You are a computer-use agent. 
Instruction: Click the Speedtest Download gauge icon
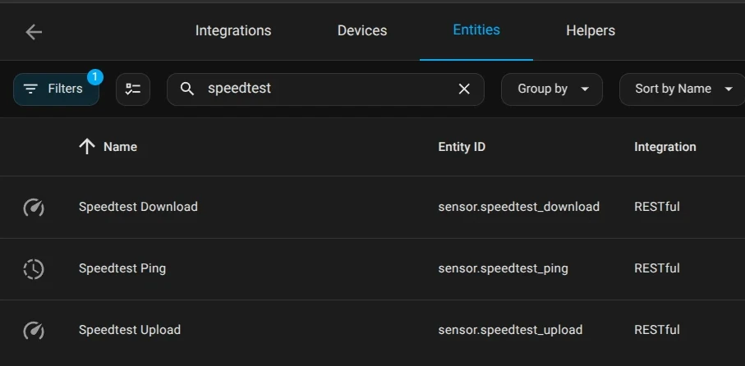[34, 208]
